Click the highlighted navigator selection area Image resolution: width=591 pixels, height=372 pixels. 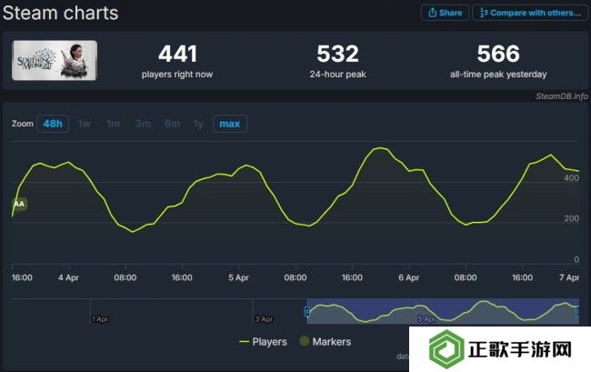click(x=443, y=311)
